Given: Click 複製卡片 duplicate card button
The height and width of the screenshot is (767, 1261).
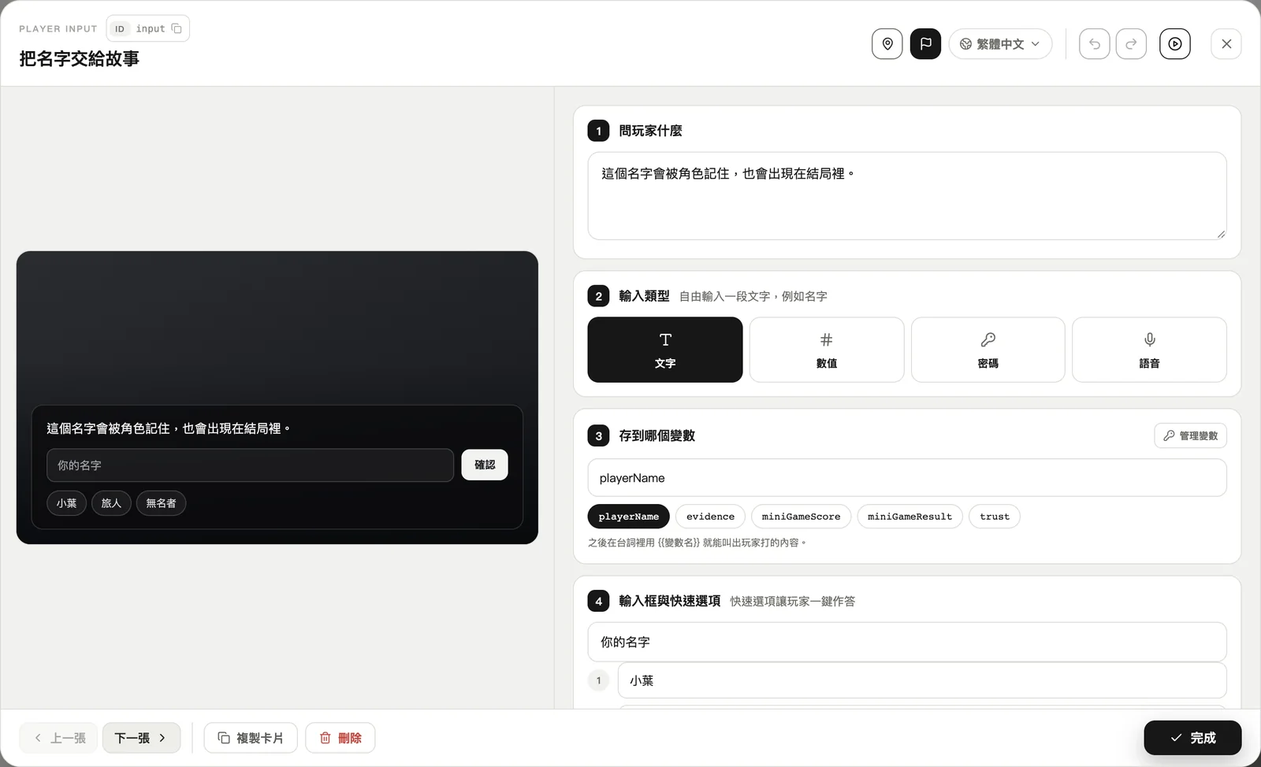Looking at the screenshot, I should click(251, 738).
